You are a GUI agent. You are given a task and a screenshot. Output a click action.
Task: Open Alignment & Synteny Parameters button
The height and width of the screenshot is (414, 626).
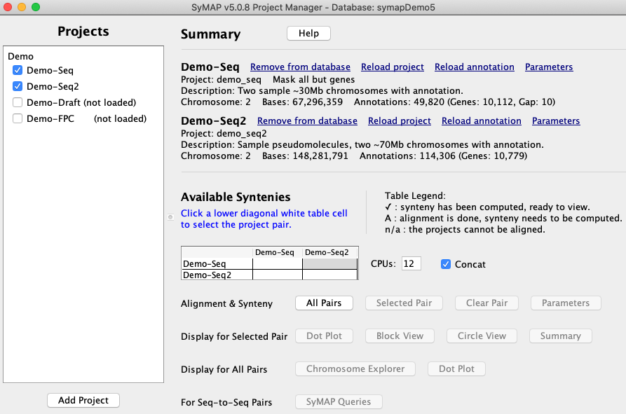(566, 303)
